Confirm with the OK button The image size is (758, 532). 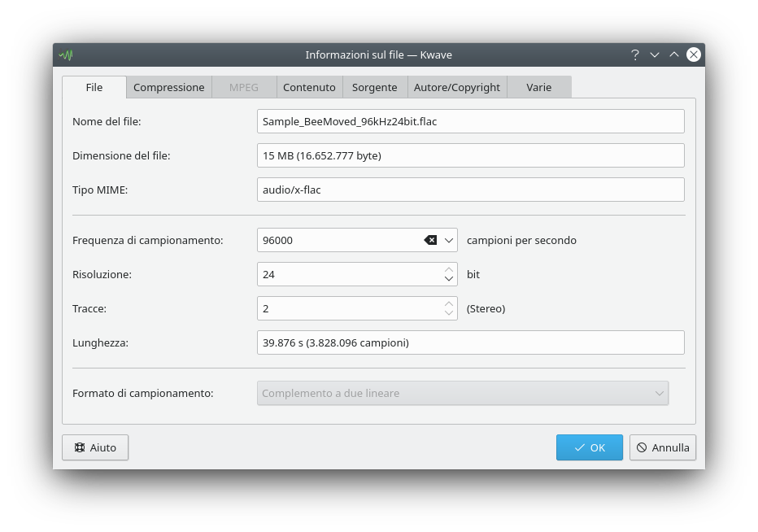(590, 447)
